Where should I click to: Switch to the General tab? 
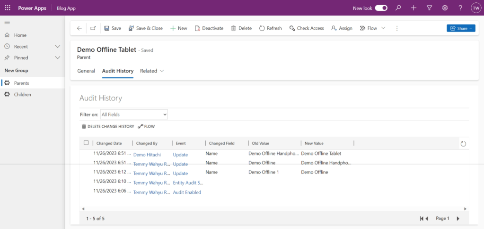86,71
